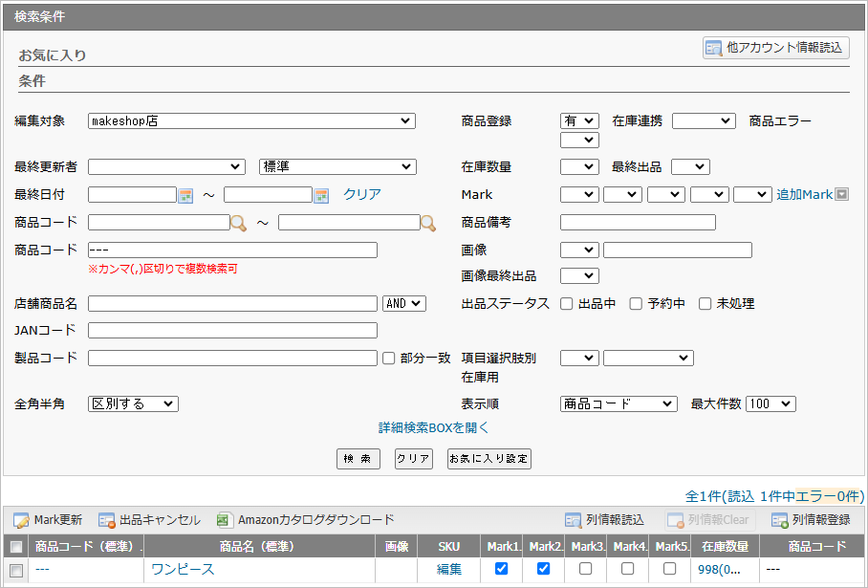This screenshot has height=588, width=868.
Task: Open the ワンピース product link
Action: point(183,569)
